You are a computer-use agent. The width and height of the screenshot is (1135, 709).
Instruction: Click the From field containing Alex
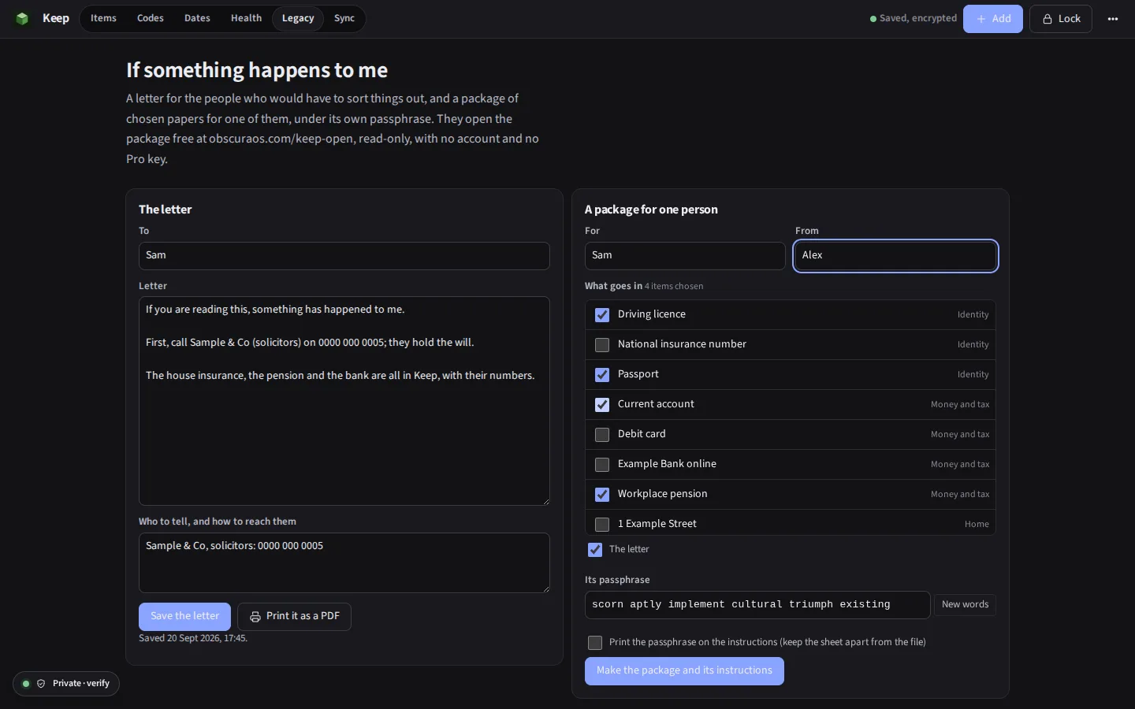895,256
